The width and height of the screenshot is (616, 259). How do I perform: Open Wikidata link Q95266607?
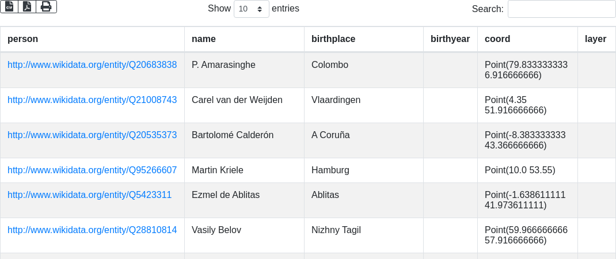[x=92, y=170]
